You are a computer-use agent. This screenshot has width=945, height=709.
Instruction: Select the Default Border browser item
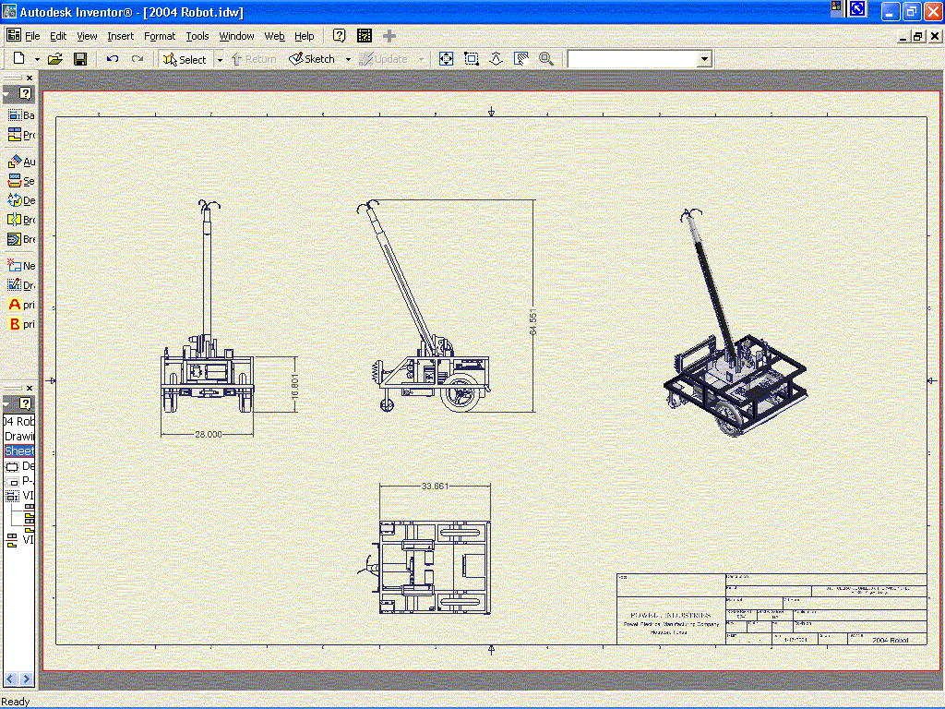click(x=20, y=466)
